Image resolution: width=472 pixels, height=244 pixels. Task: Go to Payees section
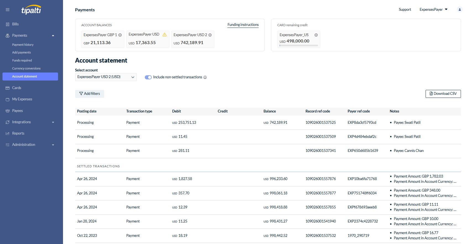coord(17,111)
